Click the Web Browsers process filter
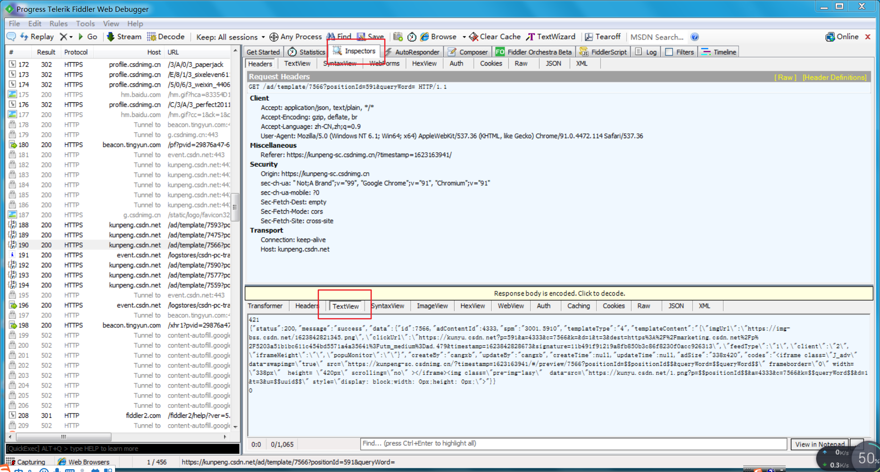The image size is (880, 472). point(83,462)
